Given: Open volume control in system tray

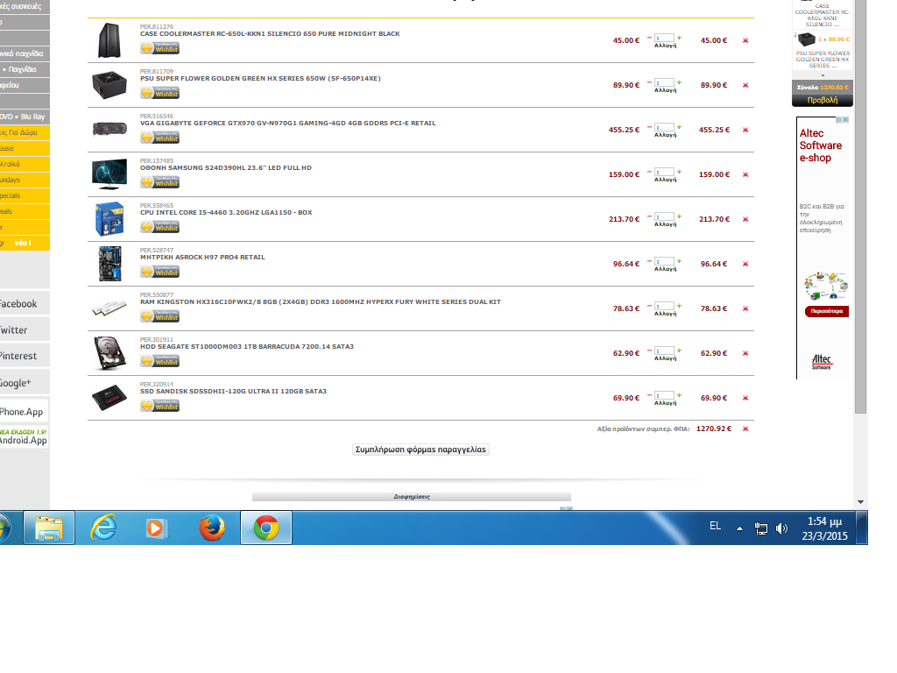Looking at the screenshot, I should tap(781, 528).
